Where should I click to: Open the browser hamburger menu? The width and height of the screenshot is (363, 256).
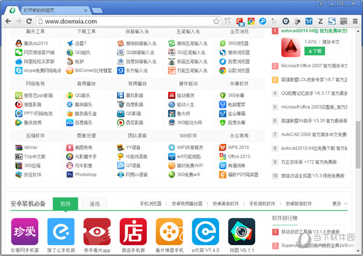pyautogui.click(x=355, y=21)
